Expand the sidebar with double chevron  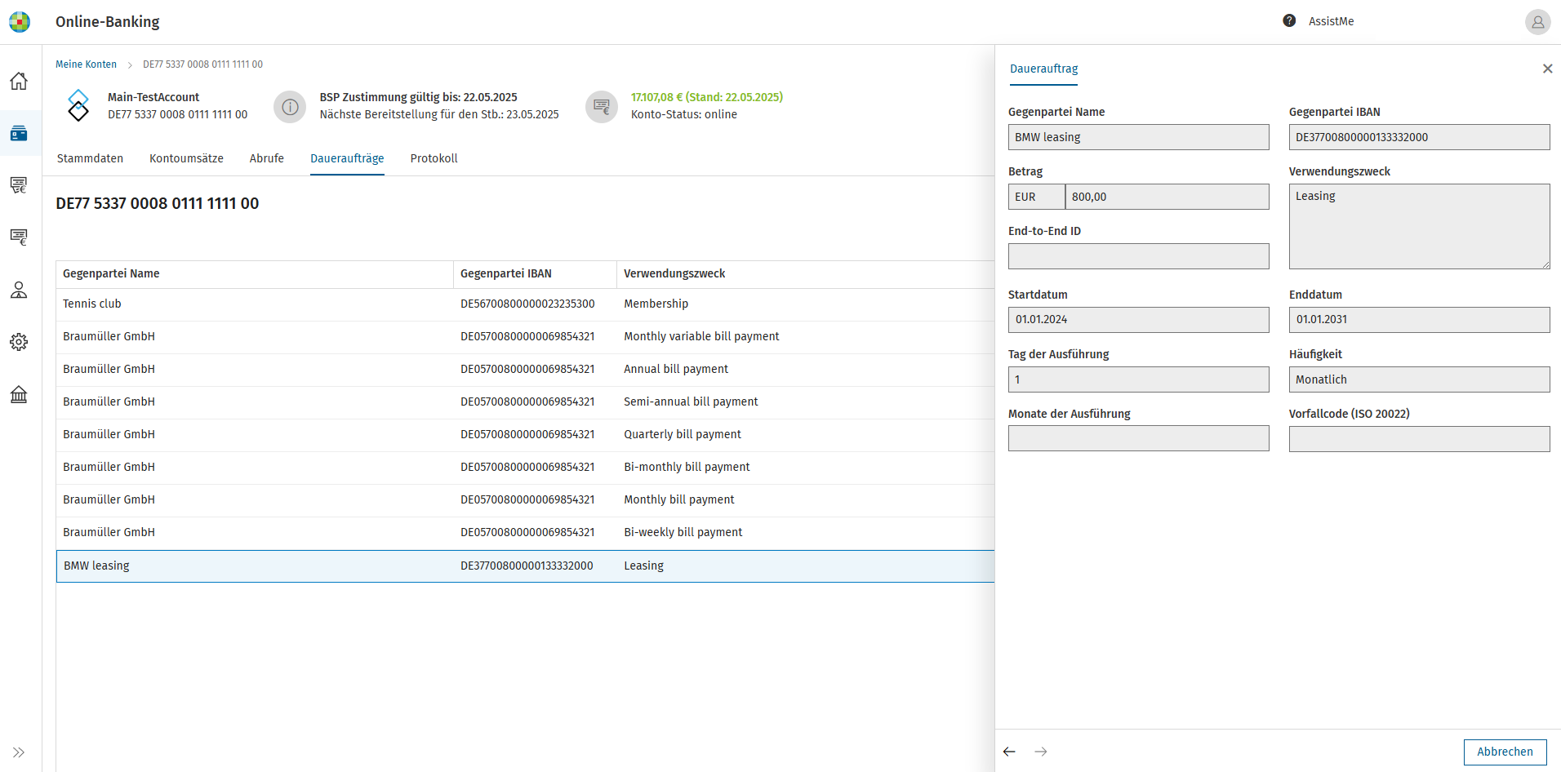click(x=19, y=752)
